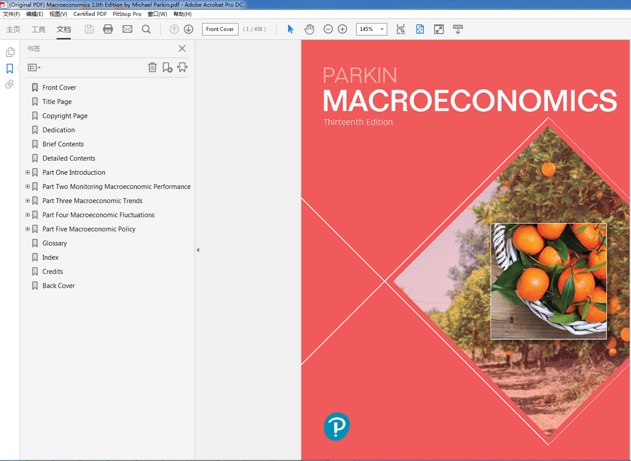This screenshot has width=631, height=461.
Task: Collapse navigation pane with arrow handle
Action: tap(198, 250)
